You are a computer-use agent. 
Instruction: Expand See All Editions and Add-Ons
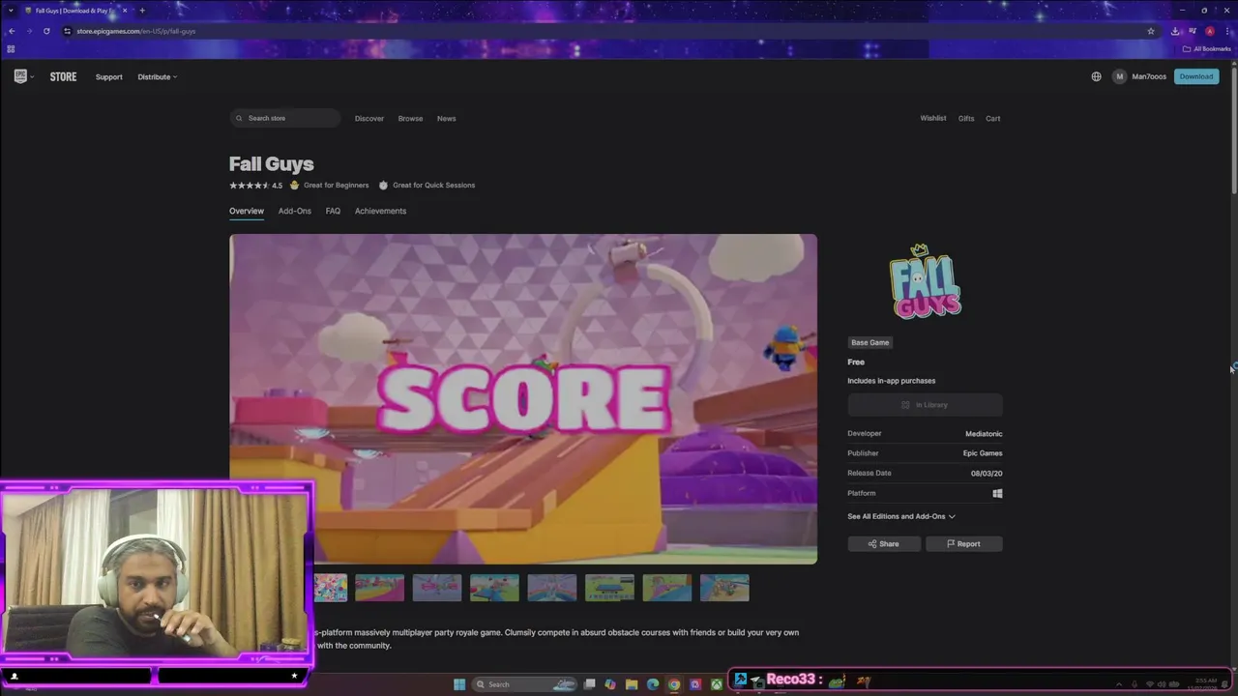coord(901,516)
